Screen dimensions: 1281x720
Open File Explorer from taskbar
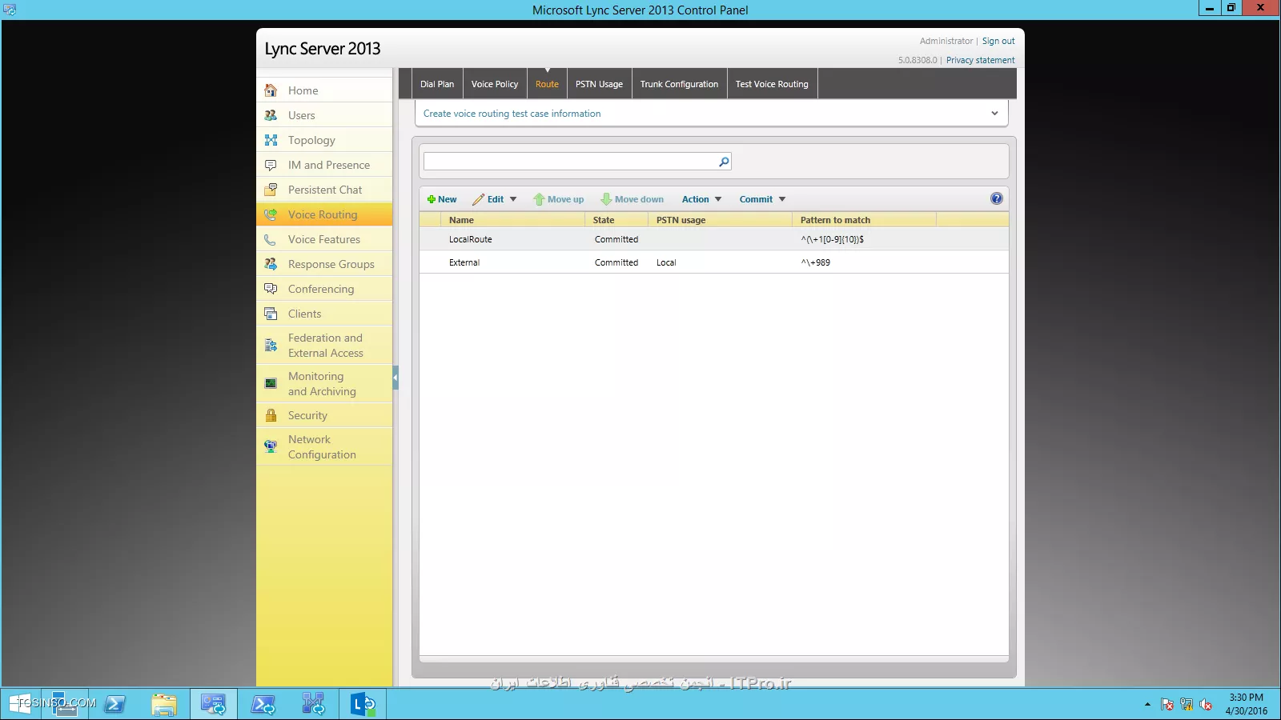(x=164, y=704)
